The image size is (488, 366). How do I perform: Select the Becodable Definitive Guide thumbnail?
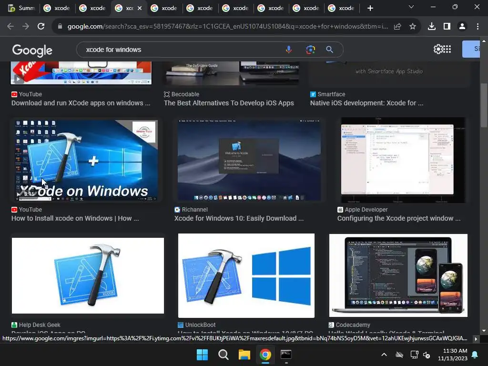coord(232,73)
